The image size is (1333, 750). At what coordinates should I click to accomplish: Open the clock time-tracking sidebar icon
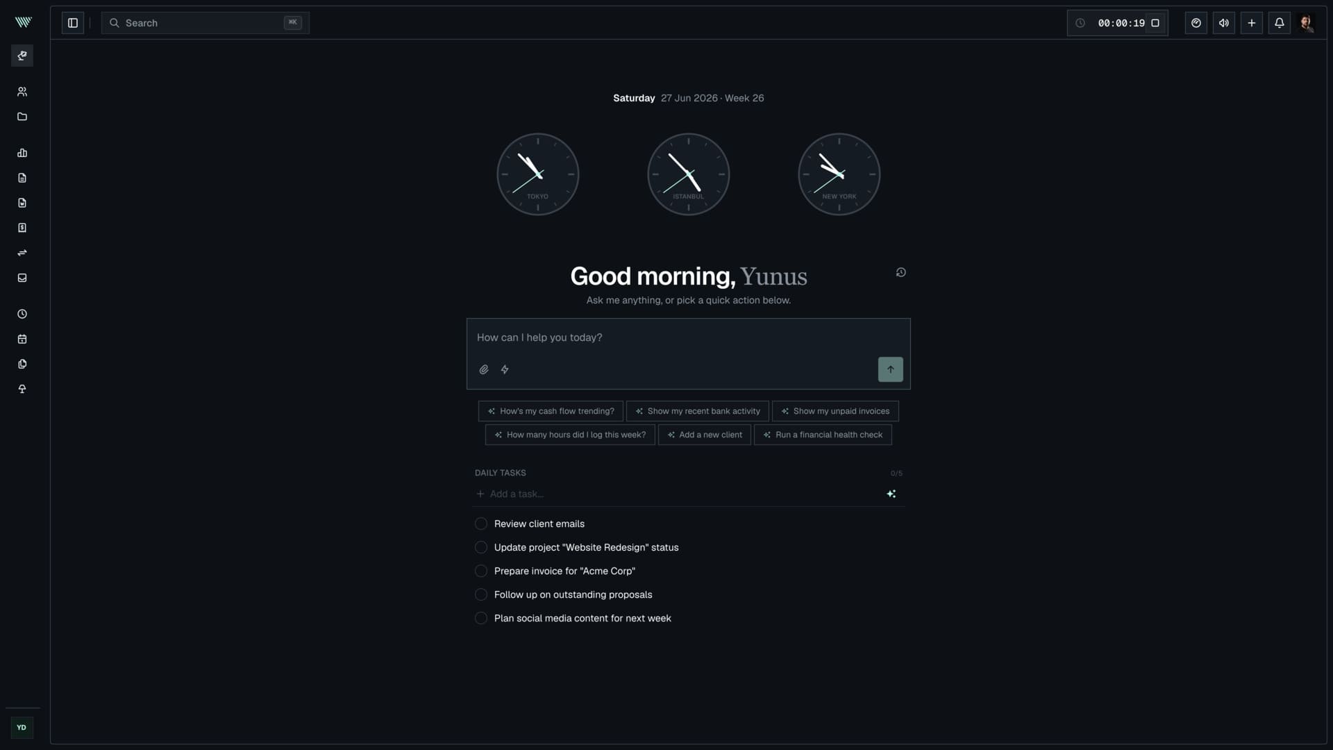pos(22,314)
